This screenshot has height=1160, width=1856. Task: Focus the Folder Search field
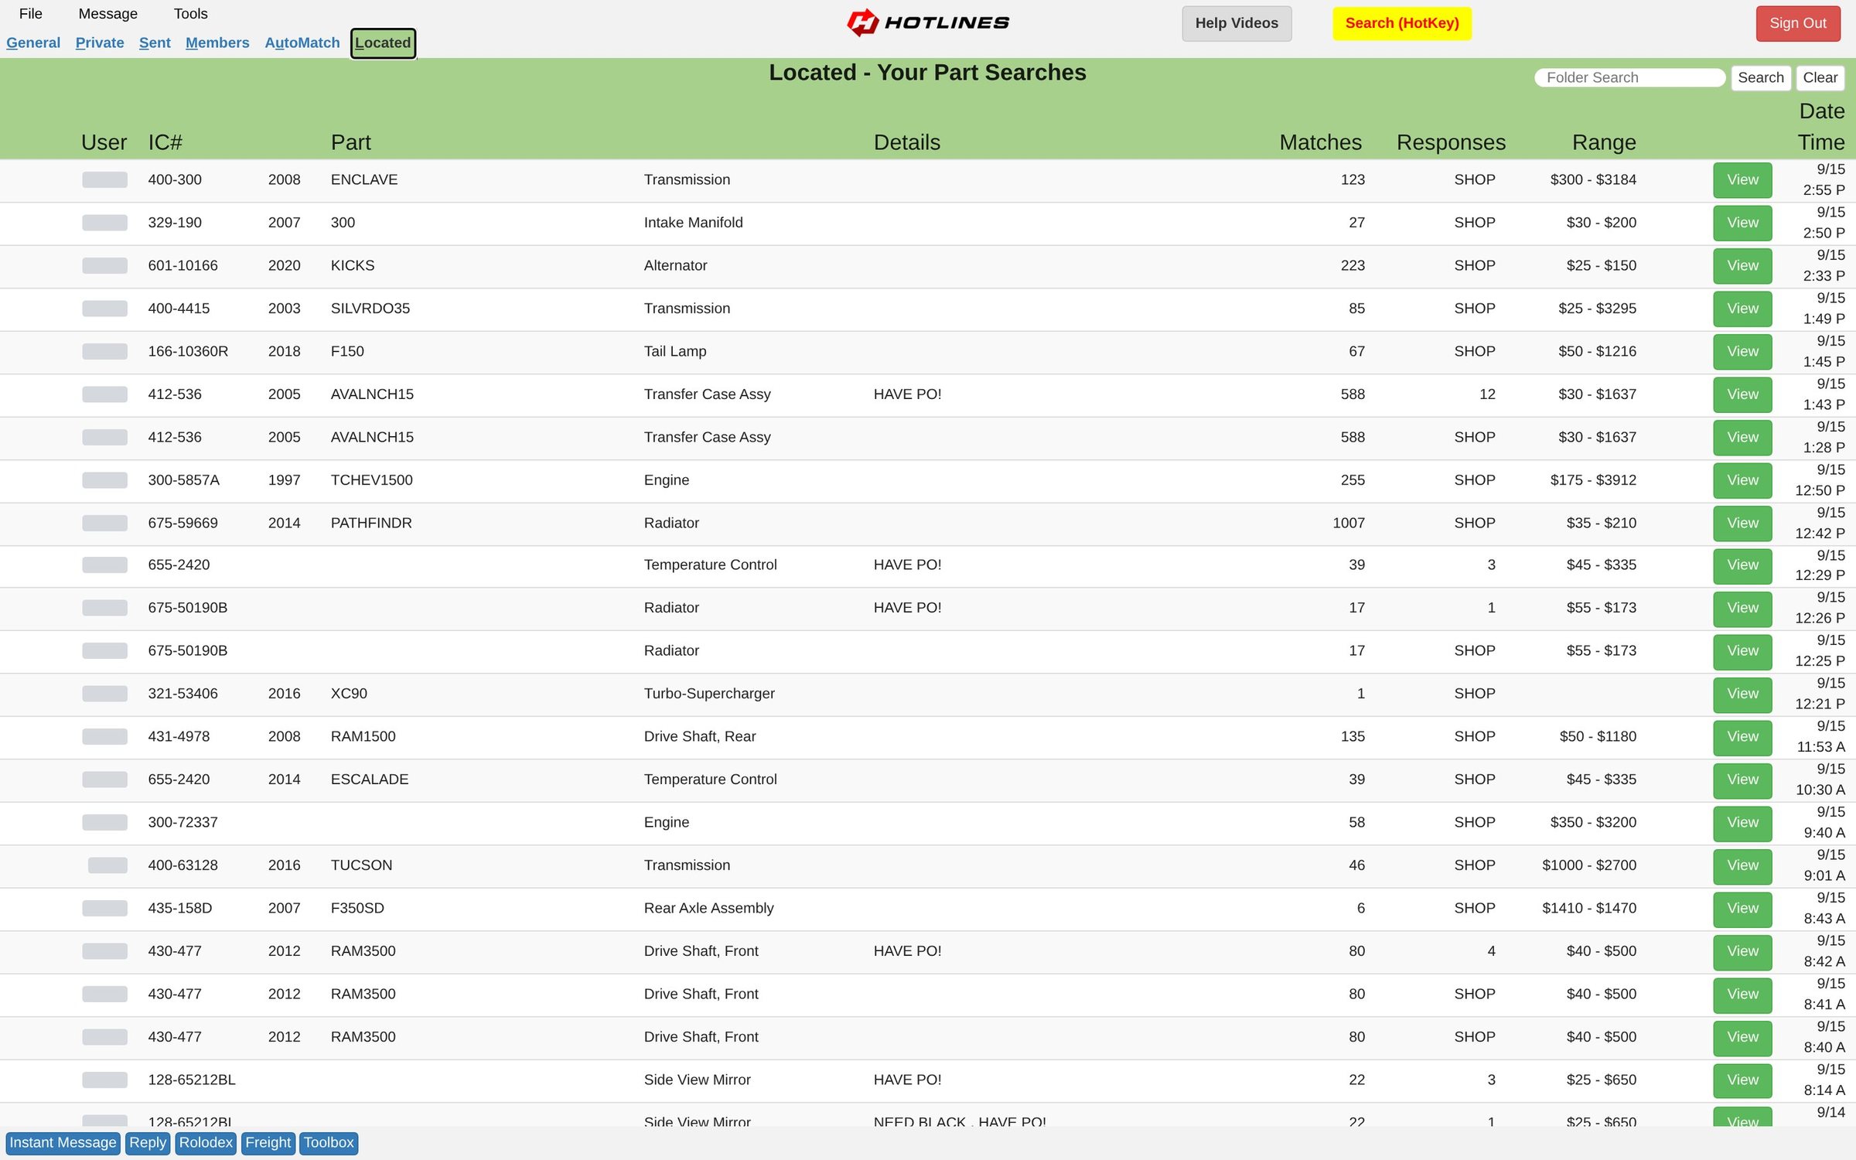tap(1630, 77)
